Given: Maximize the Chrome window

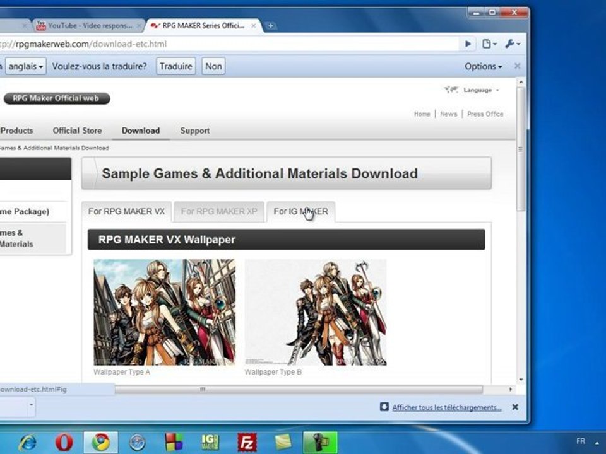Looking at the screenshot, I should [x=492, y=13].
